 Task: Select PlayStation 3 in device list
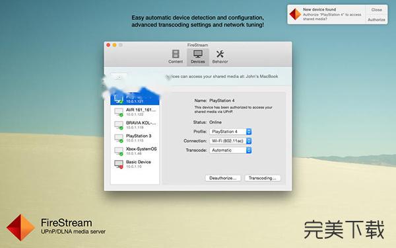click(x=135, y=138)
